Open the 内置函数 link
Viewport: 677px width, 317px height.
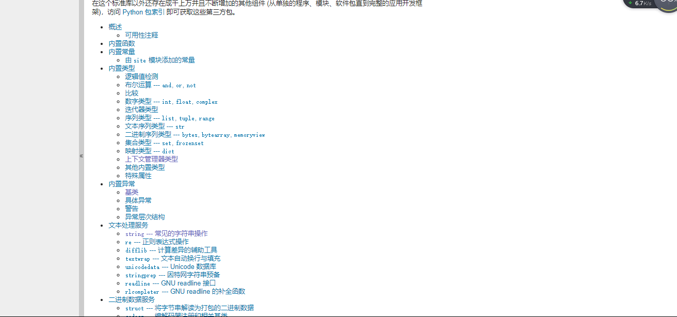tap(122, 43)
